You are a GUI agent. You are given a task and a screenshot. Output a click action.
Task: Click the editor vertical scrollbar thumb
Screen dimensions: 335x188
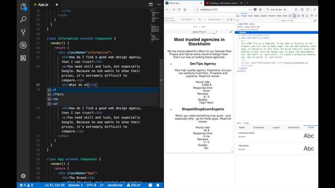[162, 83]
